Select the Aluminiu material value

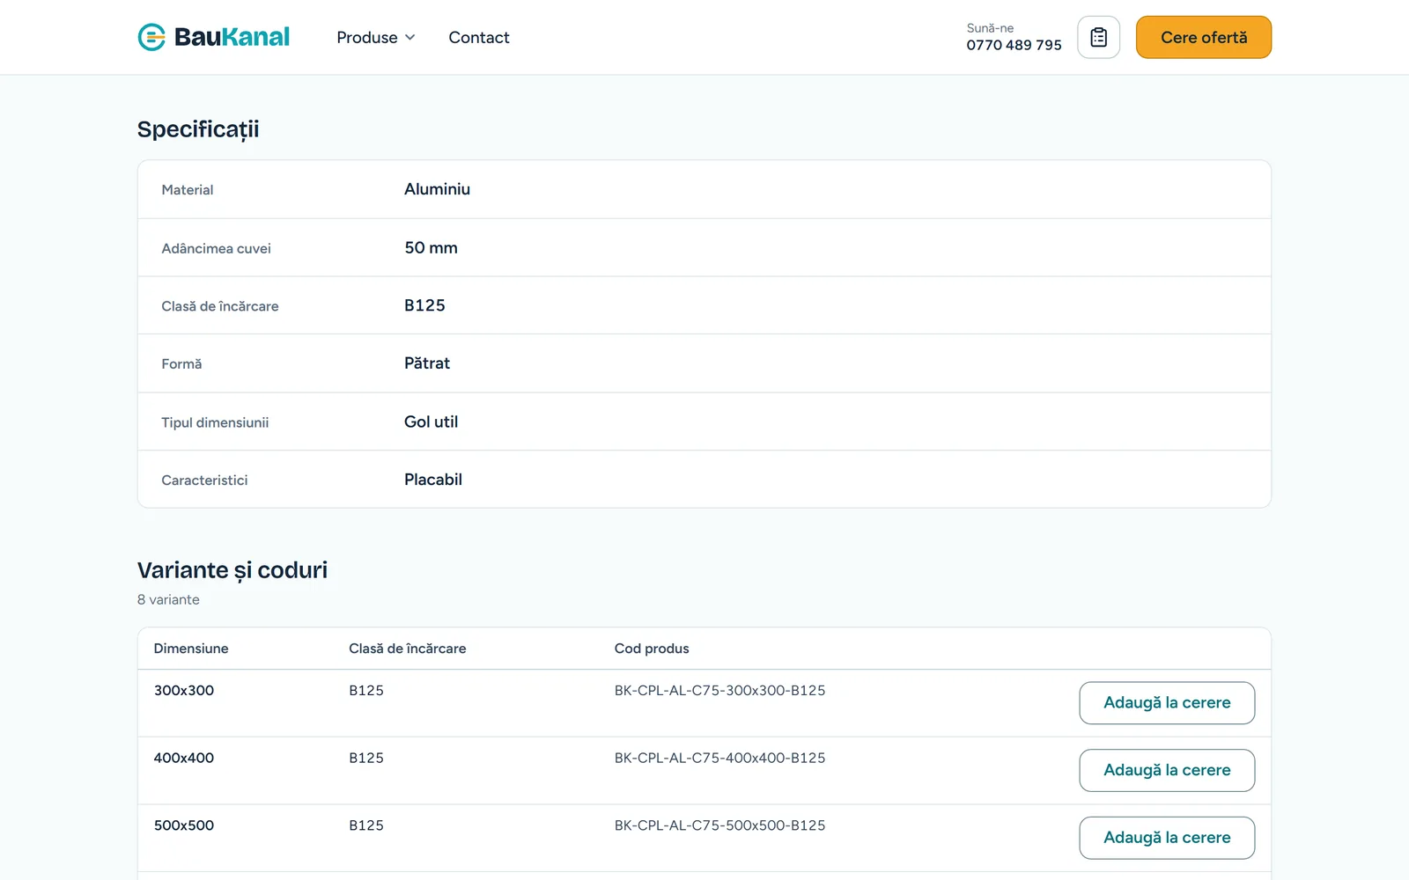coord(437,189)
